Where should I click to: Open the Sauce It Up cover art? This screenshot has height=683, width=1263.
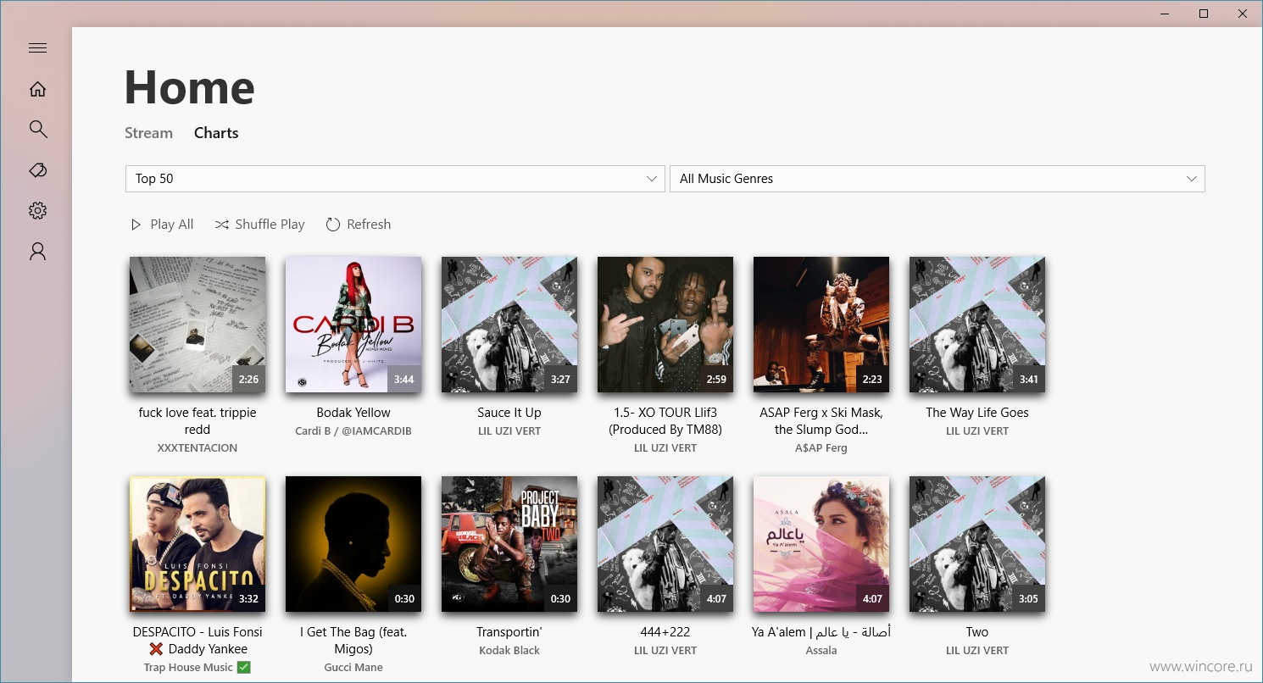[509, 325]
